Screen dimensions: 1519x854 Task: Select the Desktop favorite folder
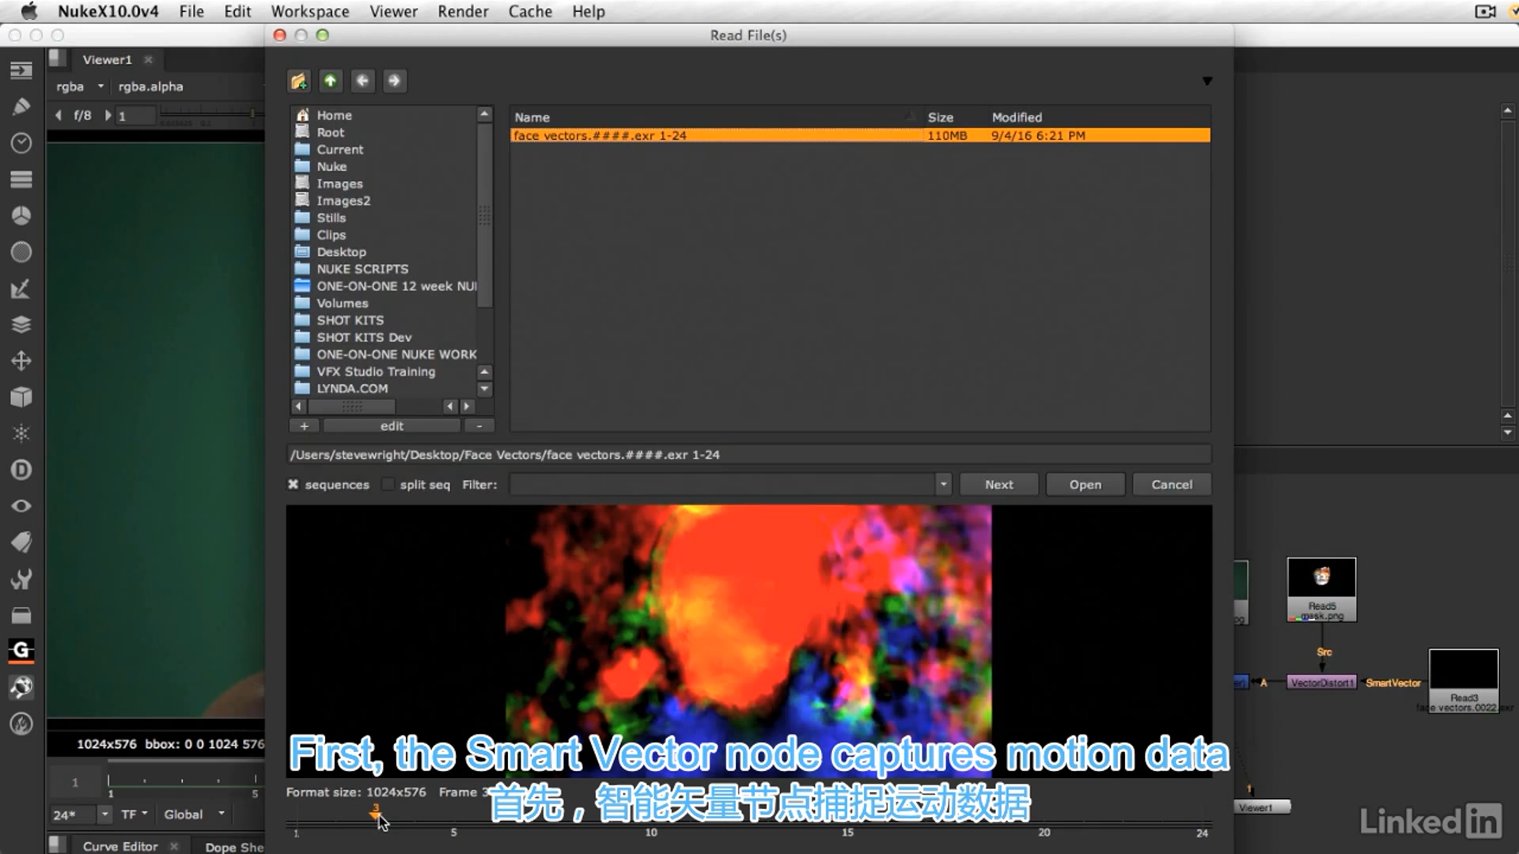click(x=341, y=251)
